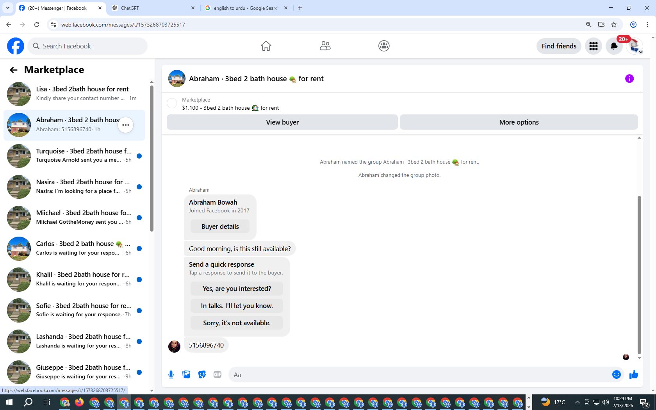Open the Menu grid icon

594,46
